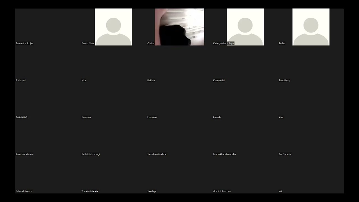Click the name label ZandiMaq
The width and height of the screenshot is (359, 202).
point(284,81)
